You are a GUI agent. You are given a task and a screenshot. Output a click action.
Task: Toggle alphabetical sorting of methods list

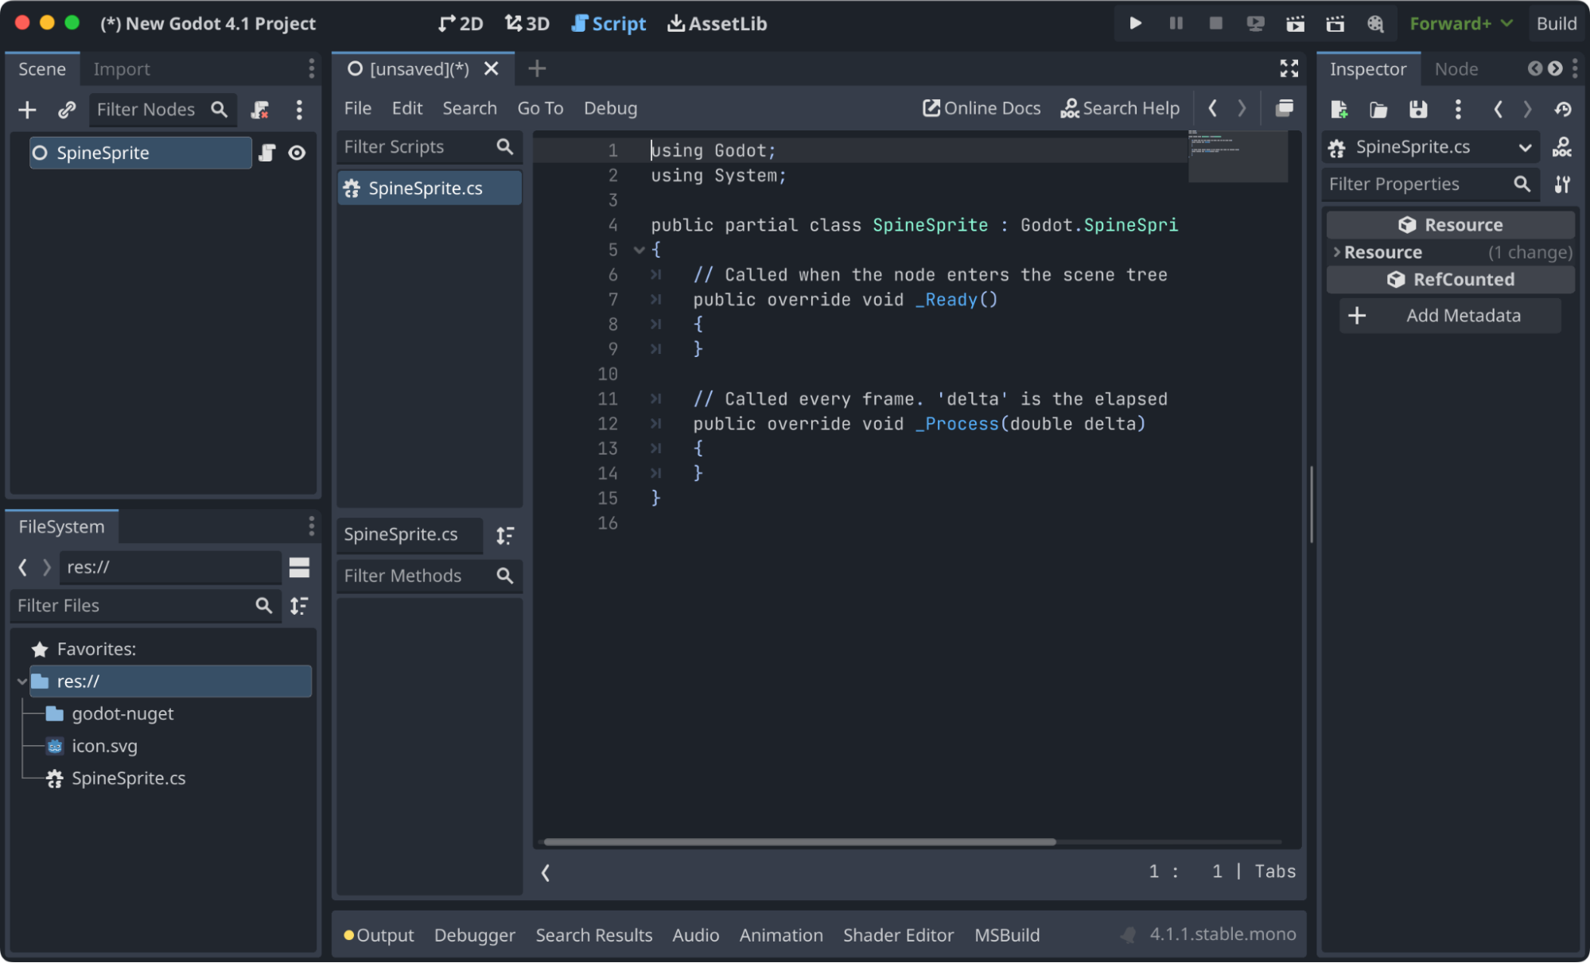coord(505,535)
